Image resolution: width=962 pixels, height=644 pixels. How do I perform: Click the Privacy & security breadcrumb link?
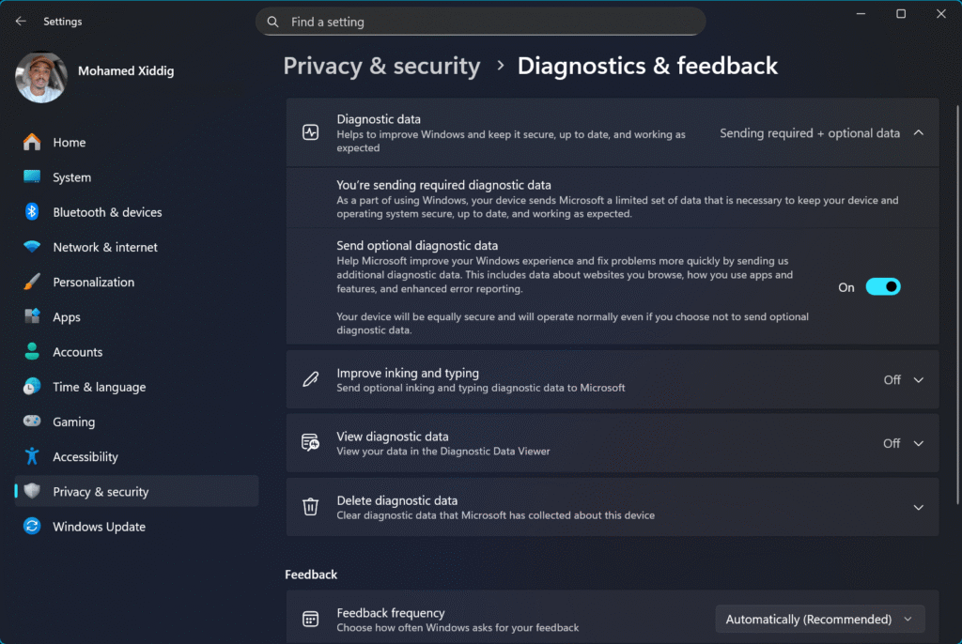pos(381,66)
